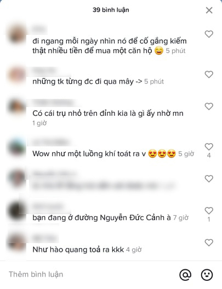The height and width of the screenshot is (289, 222).
Task: Open the avatar of the 'Wow' commenter
Action: pos(17,147)
